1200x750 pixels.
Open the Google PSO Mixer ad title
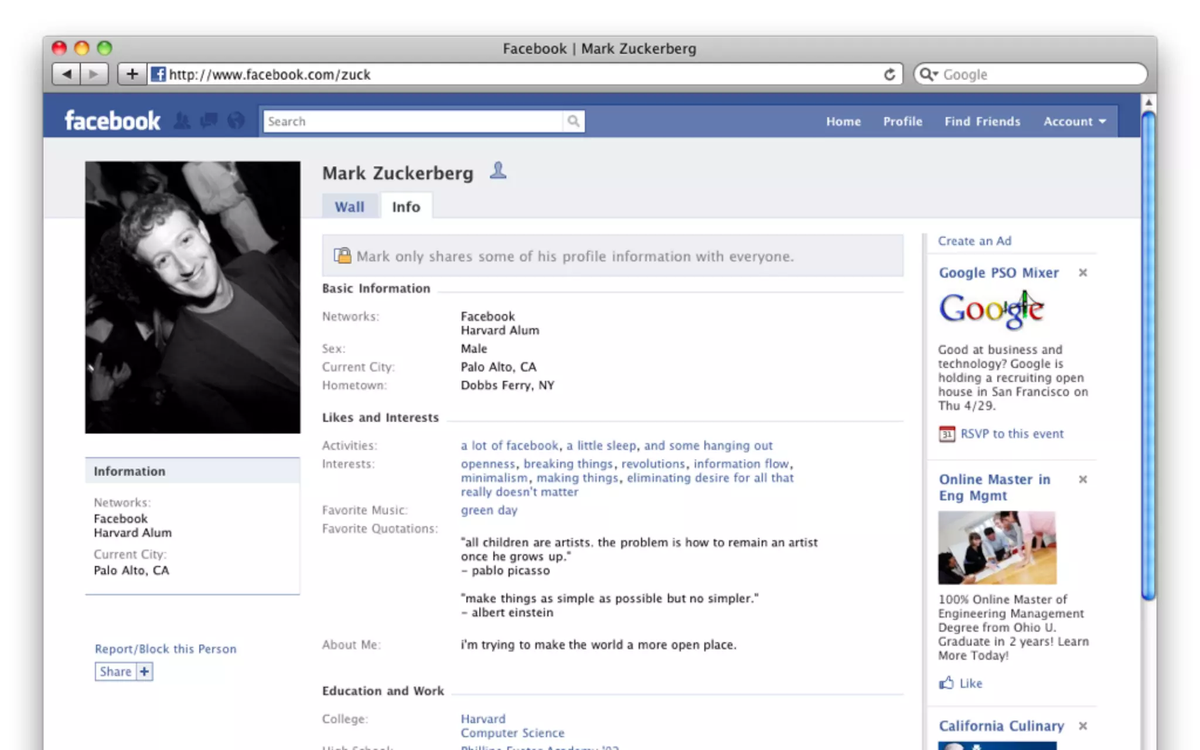pyautogui.click(x=998, y=273)
